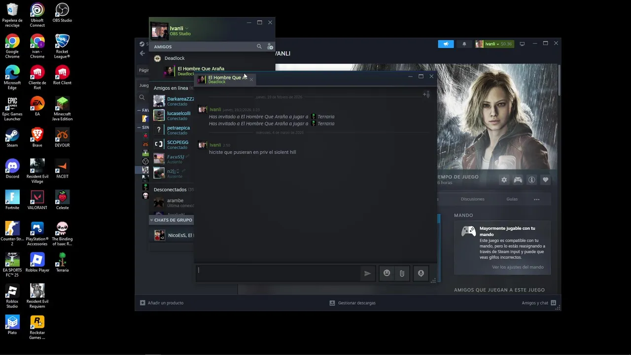
Task: Open Terraria desktop shortcut
Action: 62,262
